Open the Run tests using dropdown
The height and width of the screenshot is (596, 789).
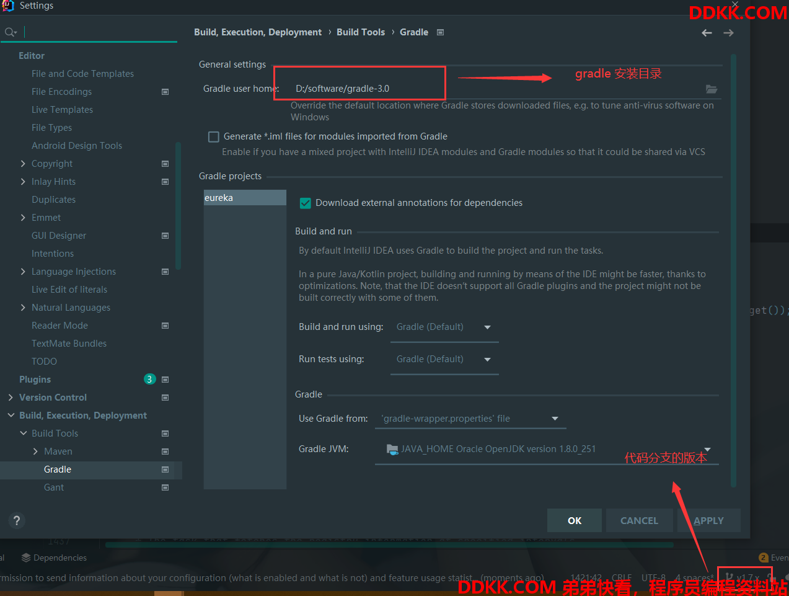pyautogui.click(x=444, y=360)
